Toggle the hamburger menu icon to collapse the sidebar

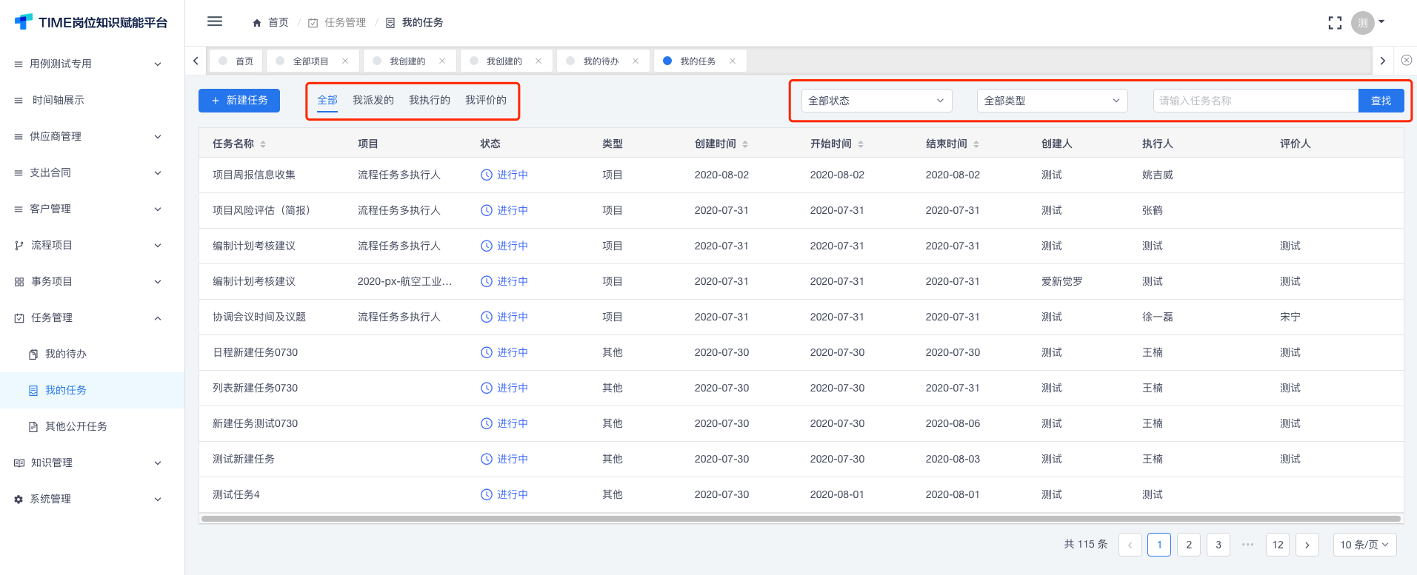[215, 21]
